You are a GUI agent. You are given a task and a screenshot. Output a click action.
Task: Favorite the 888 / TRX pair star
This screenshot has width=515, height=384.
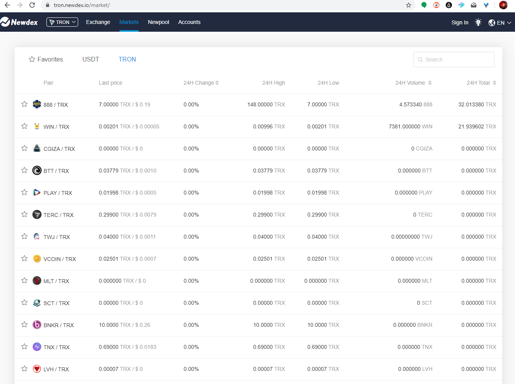24,104
